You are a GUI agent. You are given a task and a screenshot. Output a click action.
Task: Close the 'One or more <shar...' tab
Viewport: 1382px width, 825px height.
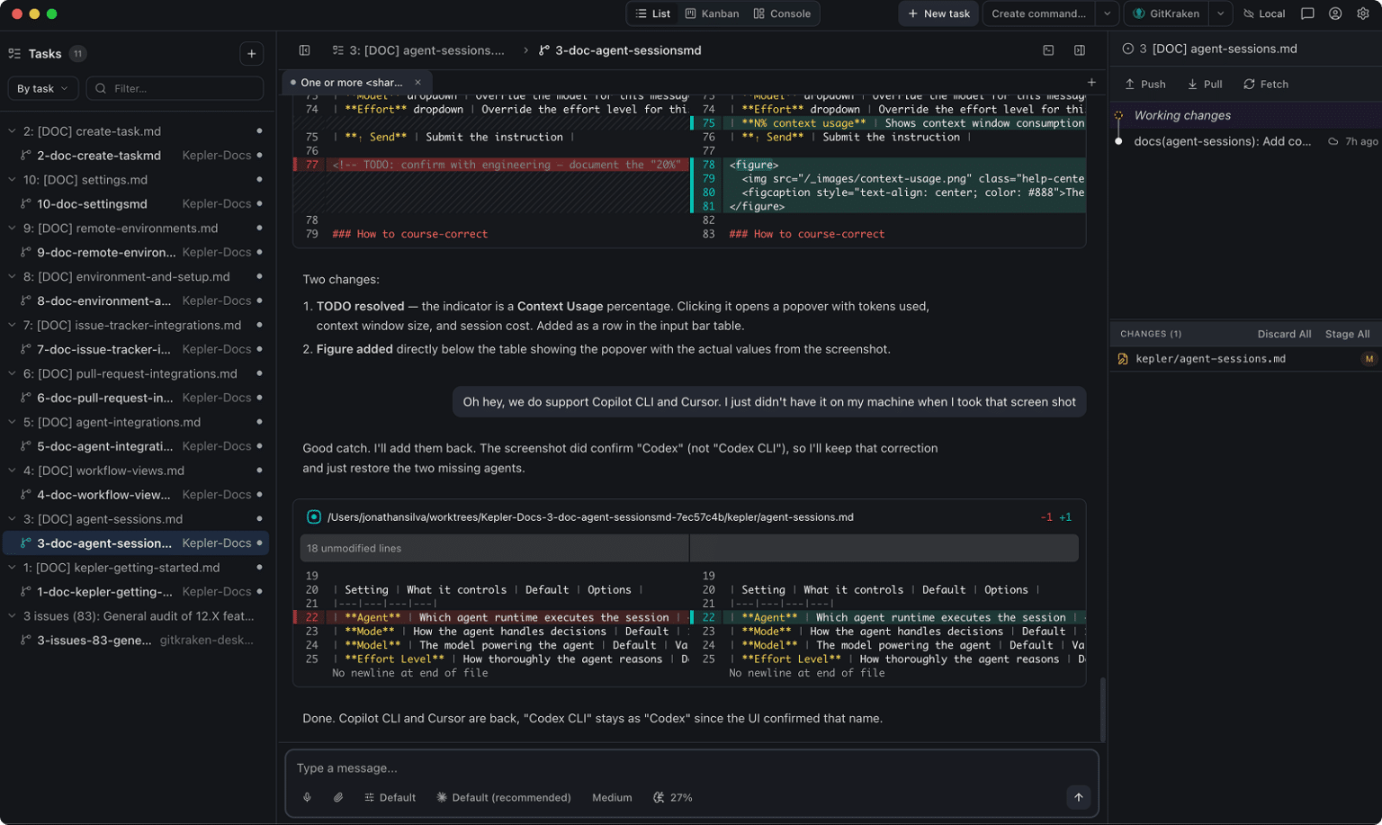[417, 83]
